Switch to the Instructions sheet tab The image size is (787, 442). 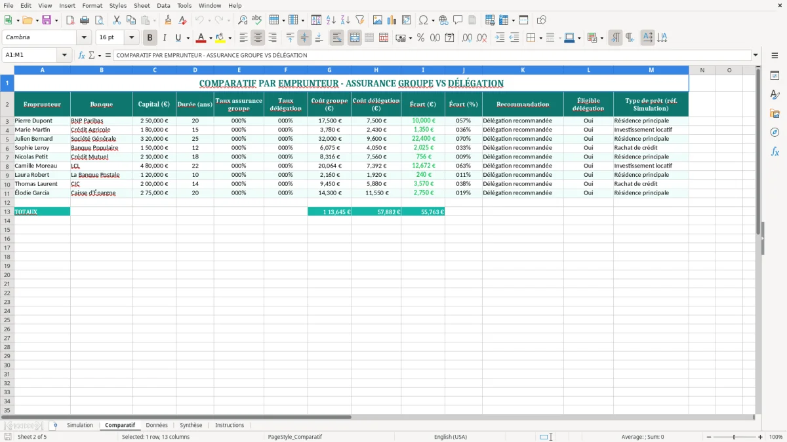tap(230, 426)
